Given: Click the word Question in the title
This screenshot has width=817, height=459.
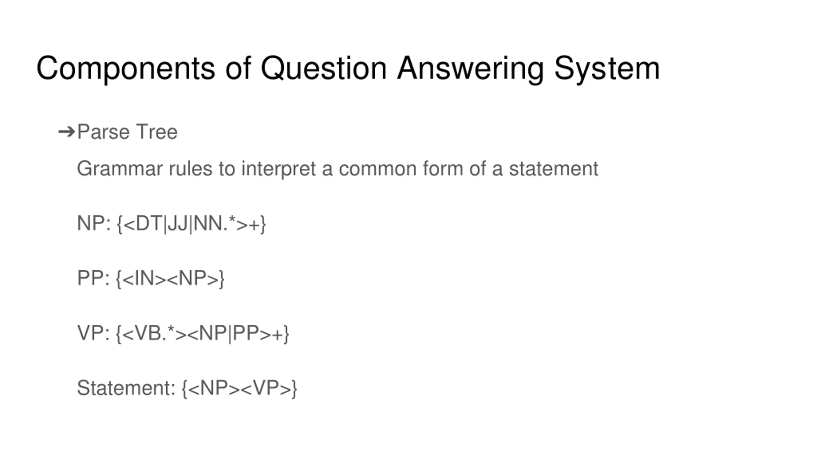Looking at the screenshot, I should tap(324, 69).
